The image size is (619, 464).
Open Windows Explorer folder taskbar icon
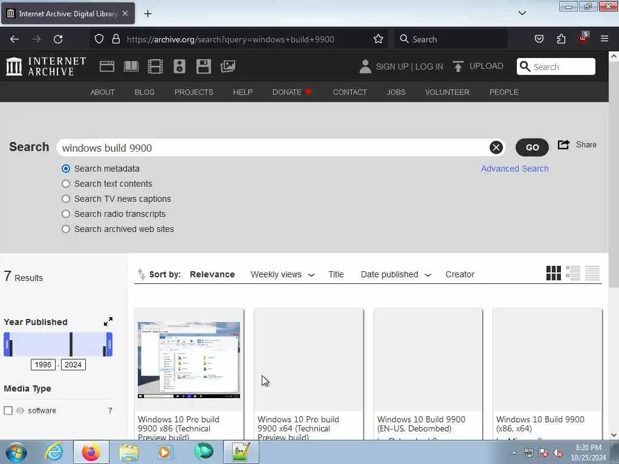129,452
